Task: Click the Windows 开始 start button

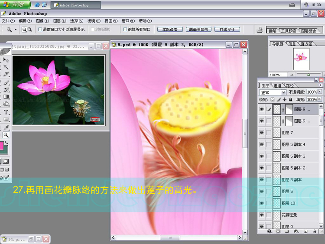Action: click(15, 5)
